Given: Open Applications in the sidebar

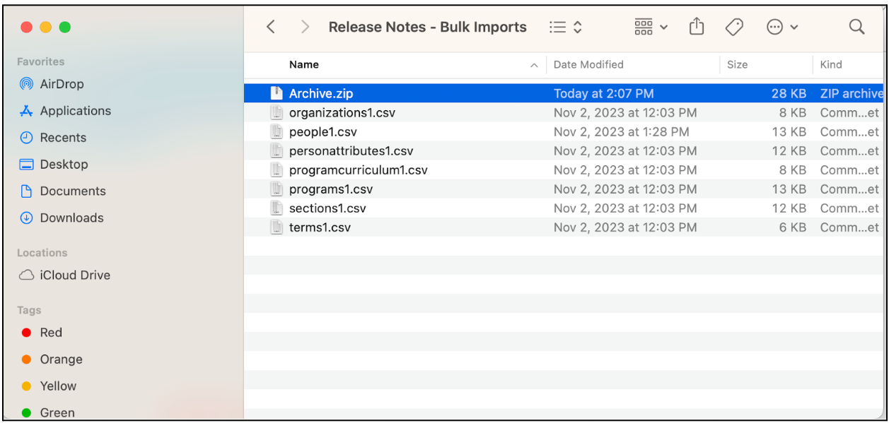Looking at the screenshot, I should [x=76, y=111].
